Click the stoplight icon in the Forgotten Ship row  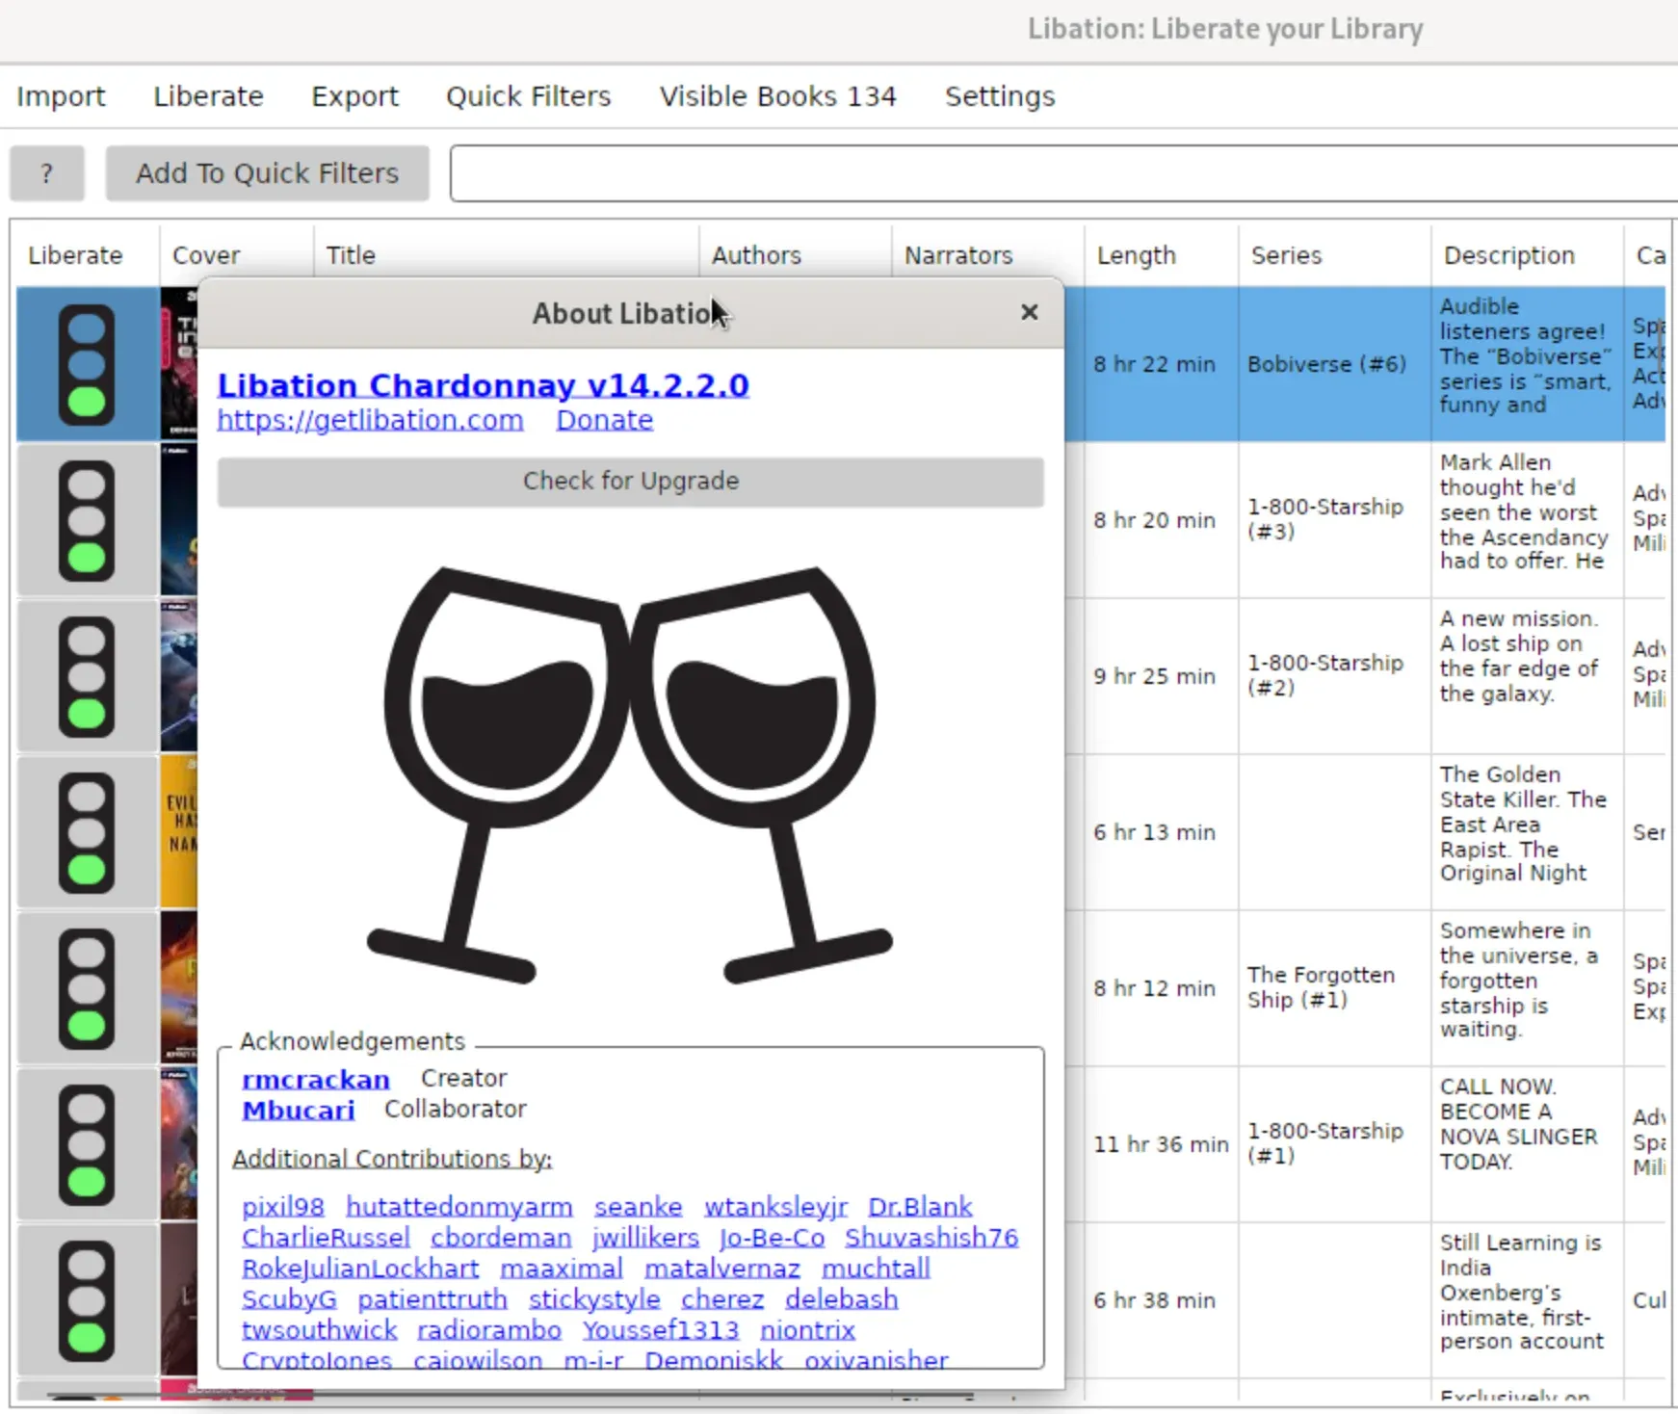[x=87, y=988]
